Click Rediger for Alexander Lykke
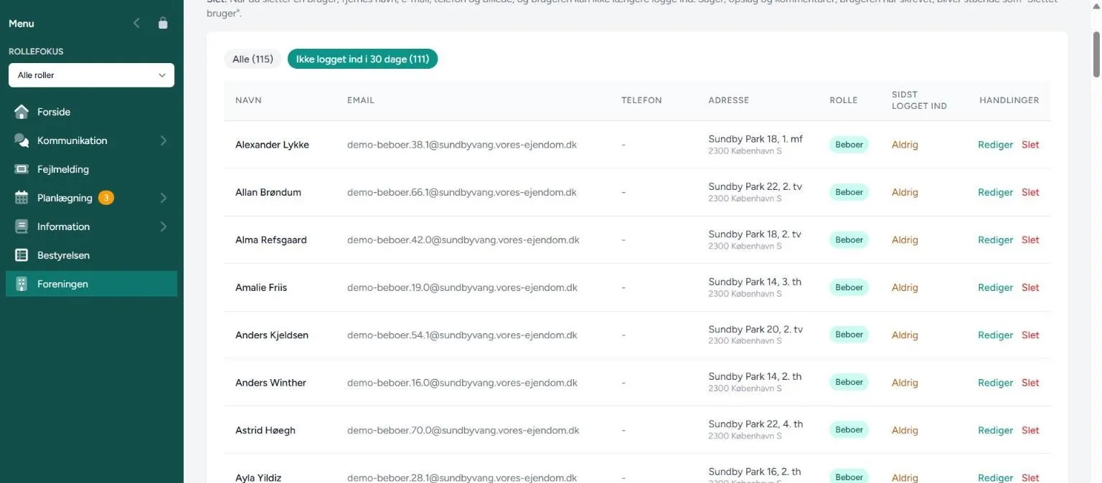This screenshot has height=483, width=1102. point(995,145)
